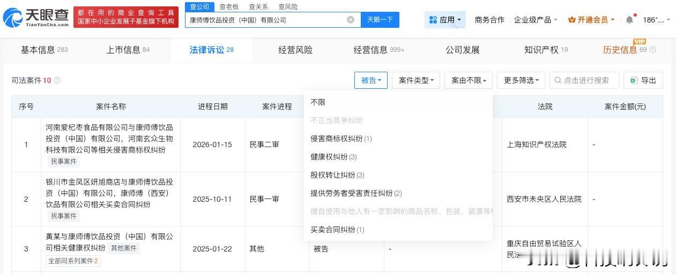Open case 河南爱杞枣食品有限公司 trademark dispute
Screen dimensions: 676x275
pyautogui.click(x=109, y=139)
